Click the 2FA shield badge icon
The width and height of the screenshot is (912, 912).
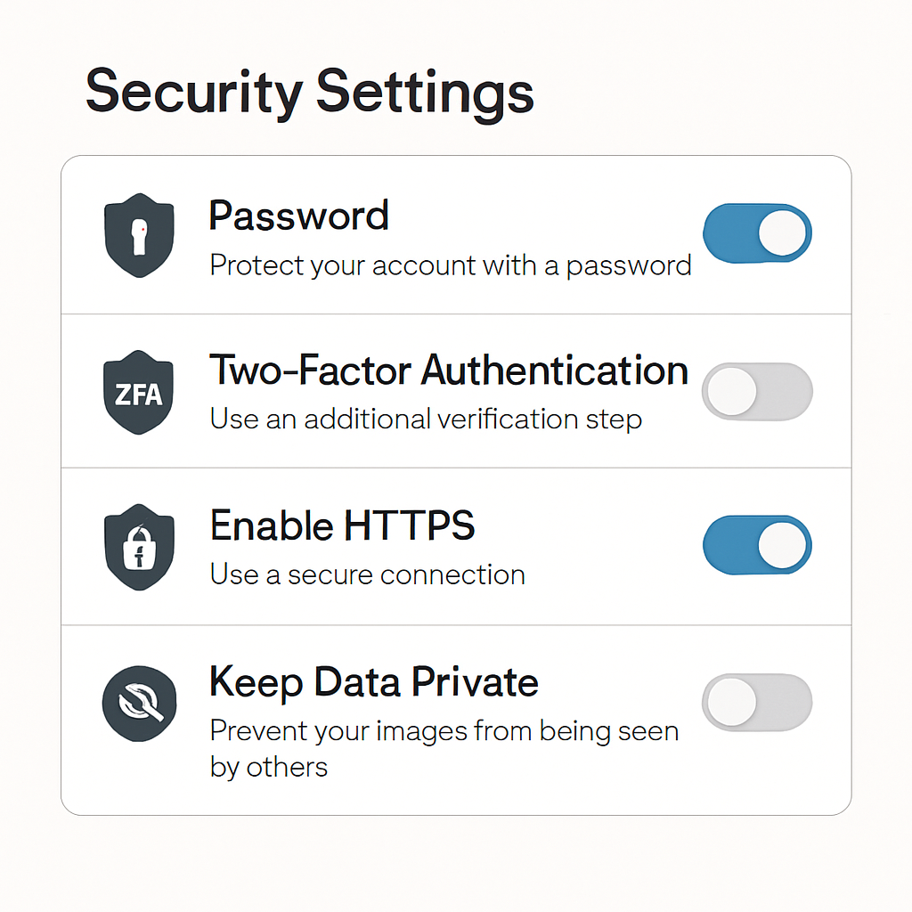click(139, 392)
